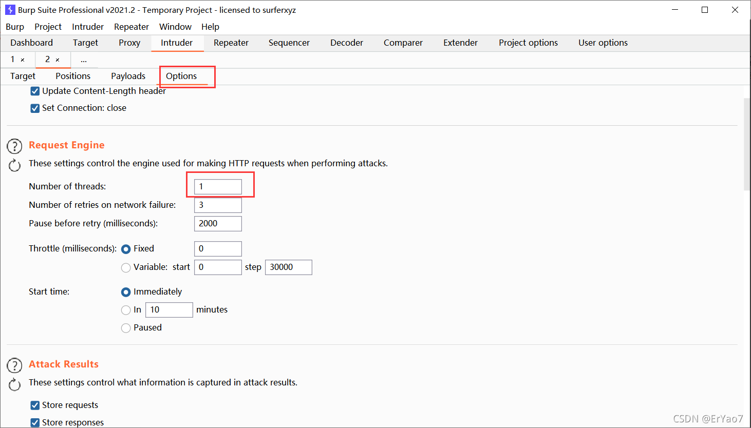Select Paused start time option
The image size is (751, 428).
pos(126,328)
